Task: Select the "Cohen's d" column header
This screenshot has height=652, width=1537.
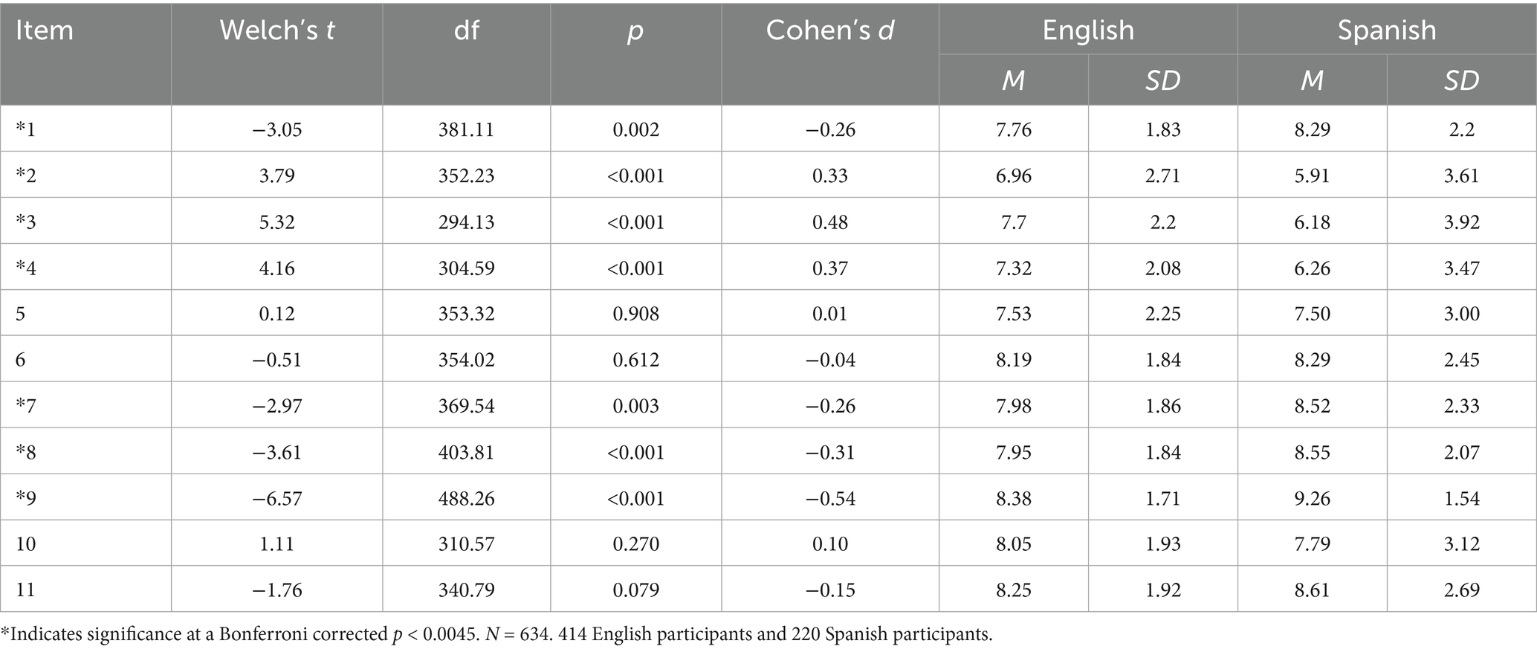Action: [829, 30]
